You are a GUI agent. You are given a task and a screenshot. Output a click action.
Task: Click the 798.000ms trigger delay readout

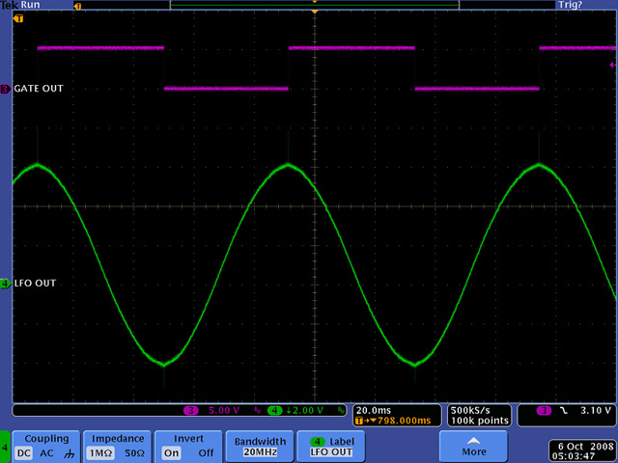tap(404, 421)
